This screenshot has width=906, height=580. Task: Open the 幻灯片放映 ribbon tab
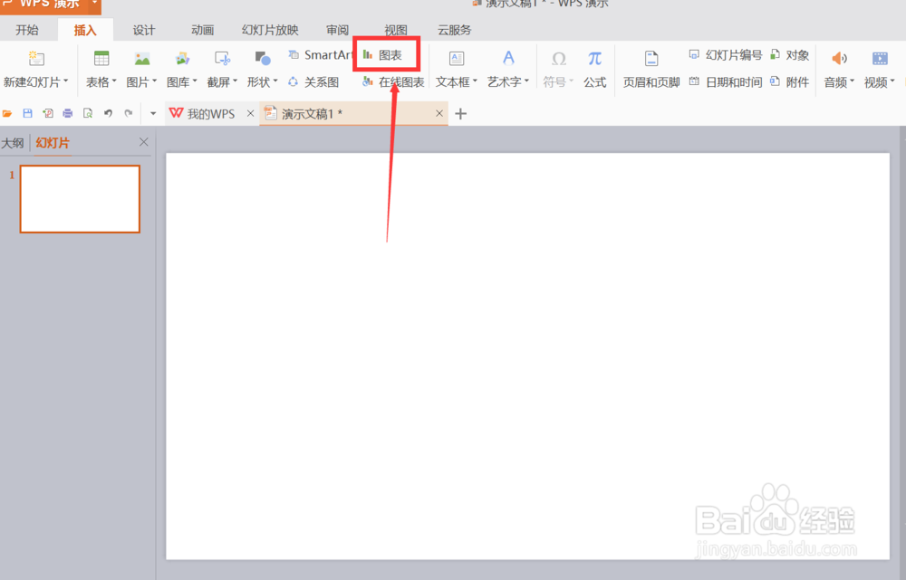click(x=270, y=30)
